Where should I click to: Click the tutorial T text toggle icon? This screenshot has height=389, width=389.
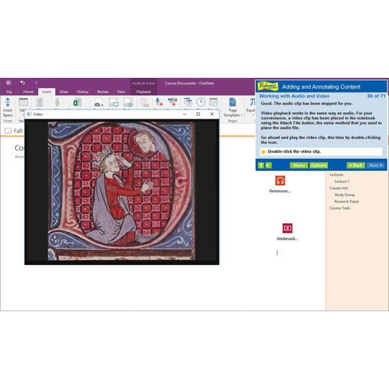[261, 165]
